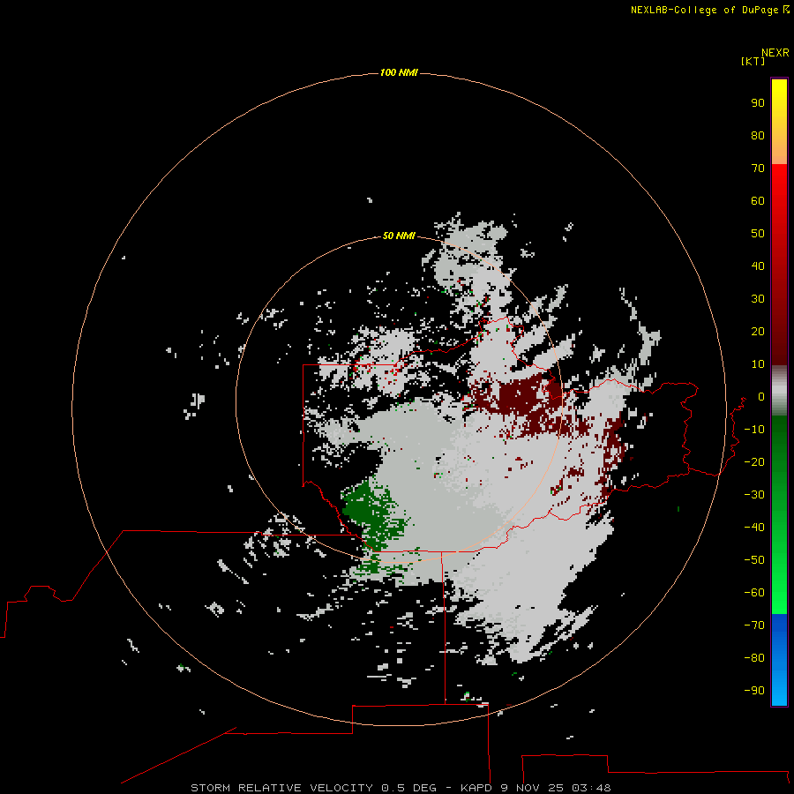This screenshot has height=794, width=794.
Task: Click the 30 value on the color scale
Action: click(758, 299)
